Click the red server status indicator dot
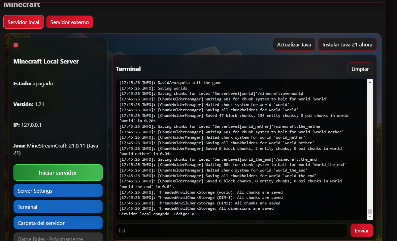This screenshot has height=241, width=397. click(16, 45)
